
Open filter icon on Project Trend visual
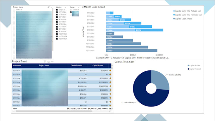pyautogui.click(x=45, y=62)
